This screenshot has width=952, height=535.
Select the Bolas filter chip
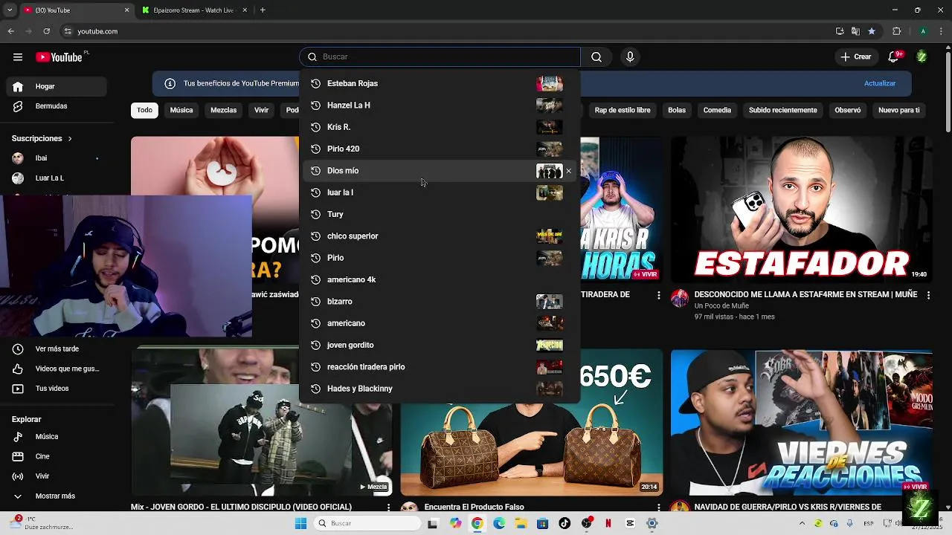pyautogui.click(x=677, y=110)
